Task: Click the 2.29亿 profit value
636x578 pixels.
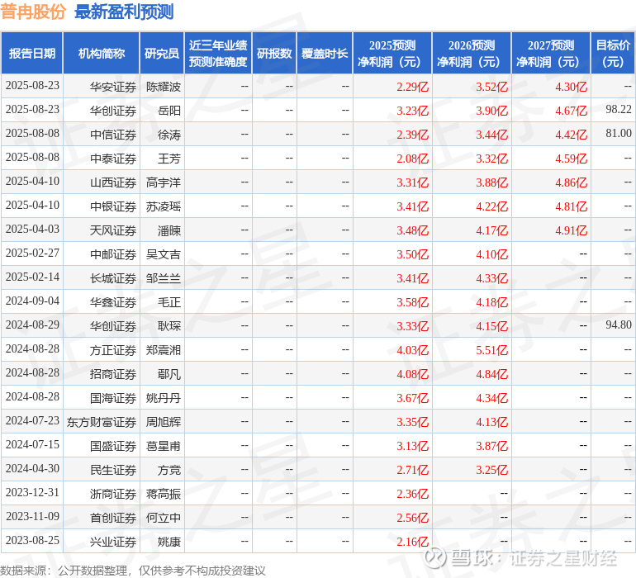Action: 412,87
